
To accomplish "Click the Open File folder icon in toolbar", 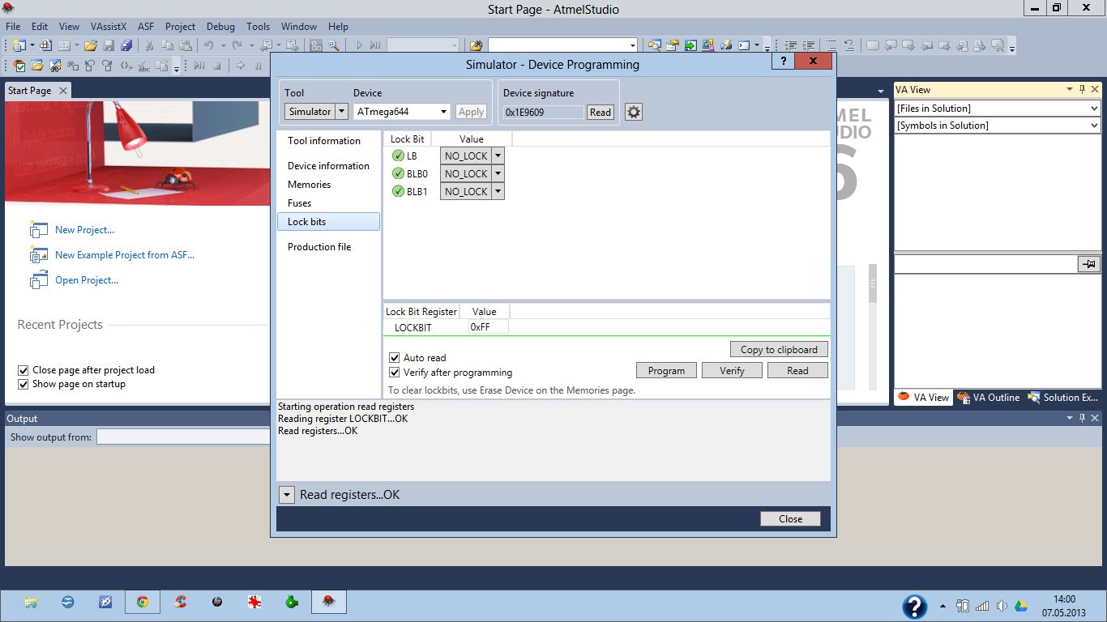I will click(x=91, y=45).
